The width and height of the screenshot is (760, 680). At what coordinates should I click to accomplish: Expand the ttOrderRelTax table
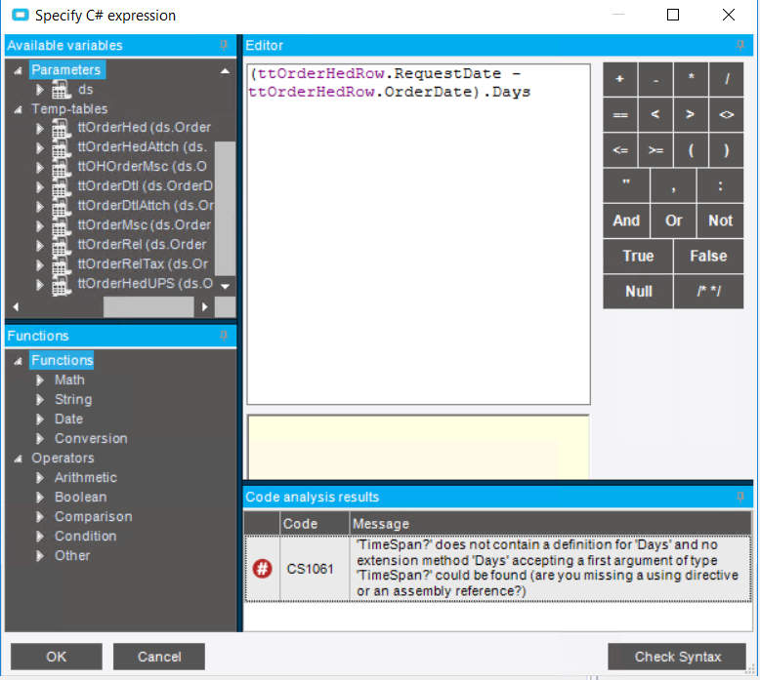pos(40,264)
